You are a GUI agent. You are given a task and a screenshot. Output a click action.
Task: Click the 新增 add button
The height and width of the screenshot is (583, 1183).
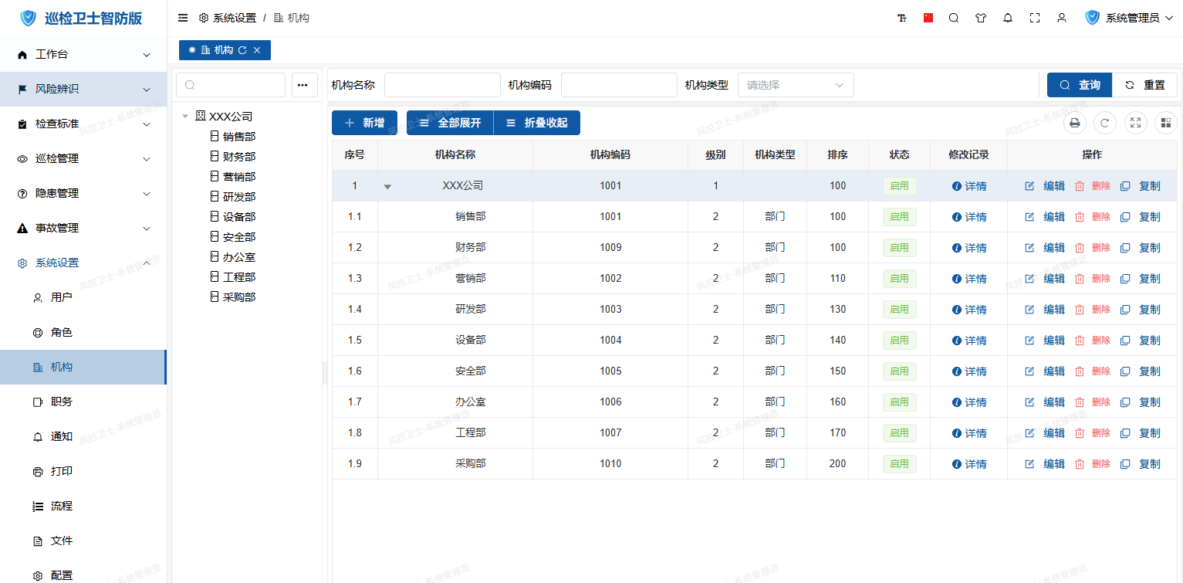pyautogui.click(x=364, y=123)
